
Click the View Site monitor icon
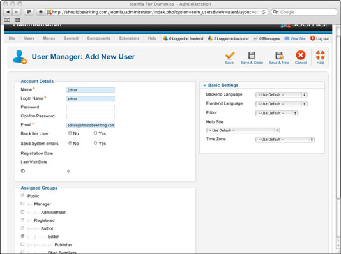287,38
